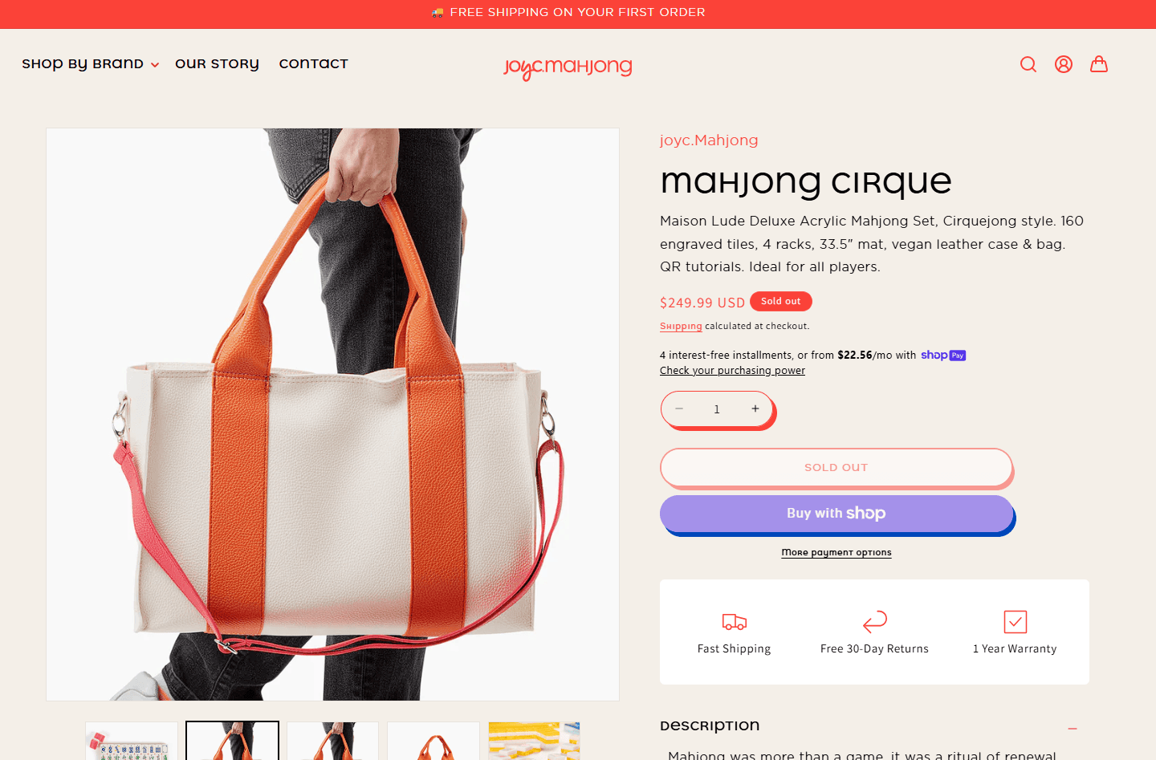This screenshot has width=1156, height=760.
Task: Click the 1 Year Warranty checkmark icon
Action: pyautogui.click(x=1016, y=622)
